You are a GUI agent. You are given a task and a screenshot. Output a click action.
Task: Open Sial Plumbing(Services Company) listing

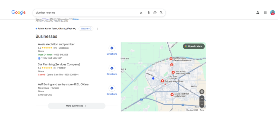tap(59, 64)
